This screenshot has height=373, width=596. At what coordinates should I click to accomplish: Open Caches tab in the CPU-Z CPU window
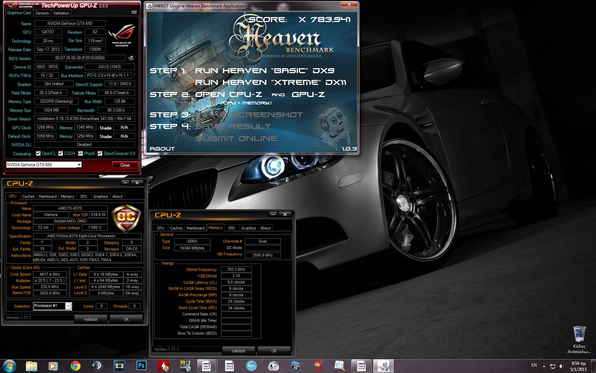[28, 196]
